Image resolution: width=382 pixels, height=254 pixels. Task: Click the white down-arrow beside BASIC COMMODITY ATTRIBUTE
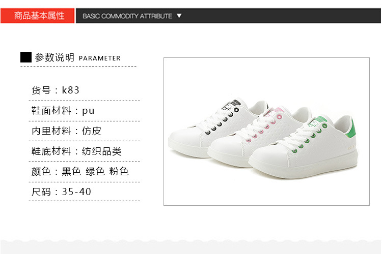(179, 16)
